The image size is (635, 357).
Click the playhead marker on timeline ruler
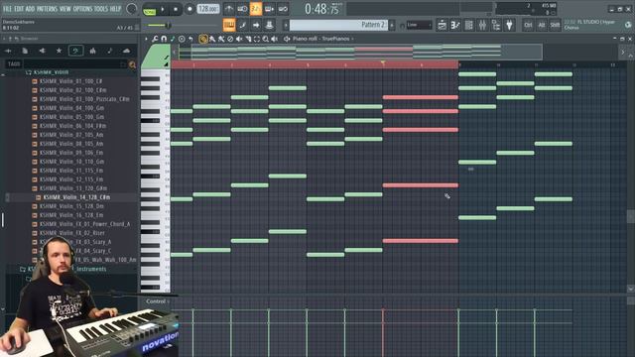pyautogui.click(x=383, y=62)
